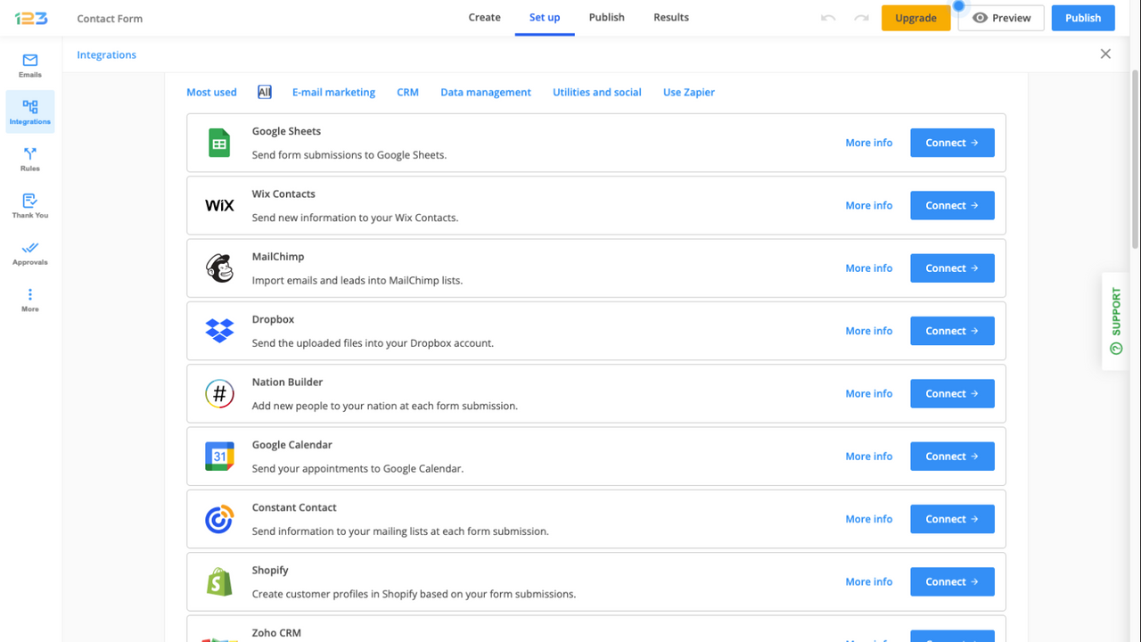Open More info for Dropbox
Viewport: 1141px width, 642px height.
pyautogui.click(x=869, y=331)
